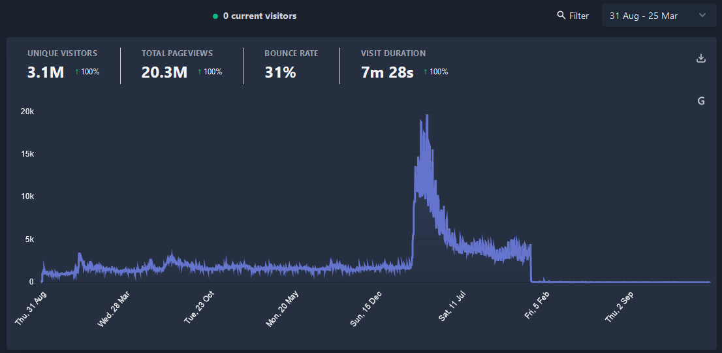Download chart data with the export icon
The height and width of the screenshot is (353, 722).
(701, 59)
